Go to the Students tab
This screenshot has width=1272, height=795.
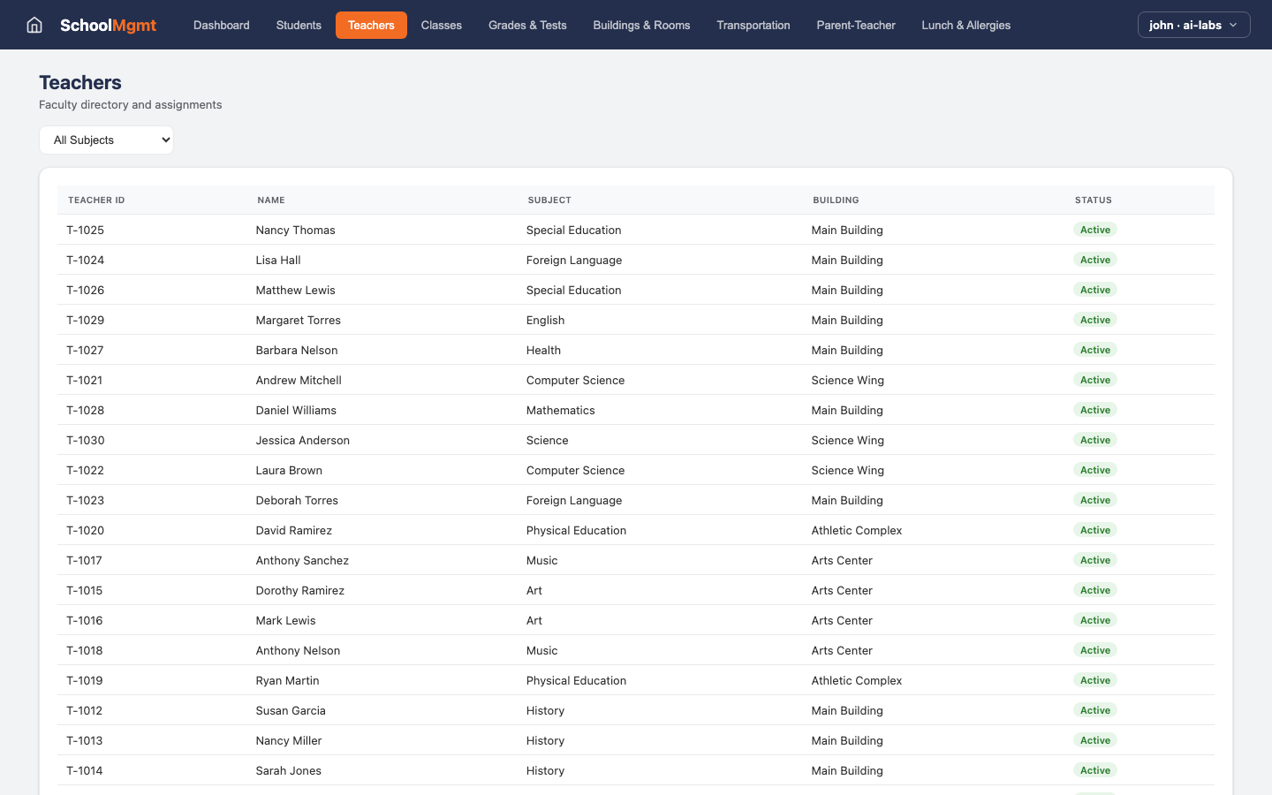point(299,25)
